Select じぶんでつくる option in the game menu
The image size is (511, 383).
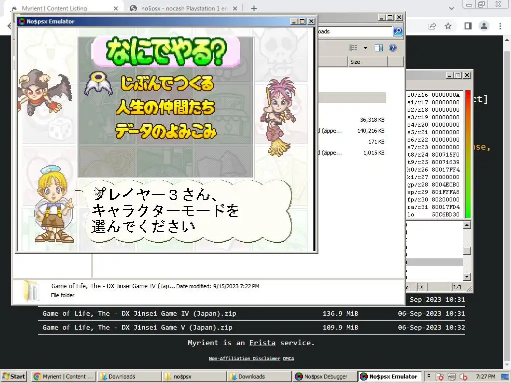pyautogui.click(x=167, y=83)
